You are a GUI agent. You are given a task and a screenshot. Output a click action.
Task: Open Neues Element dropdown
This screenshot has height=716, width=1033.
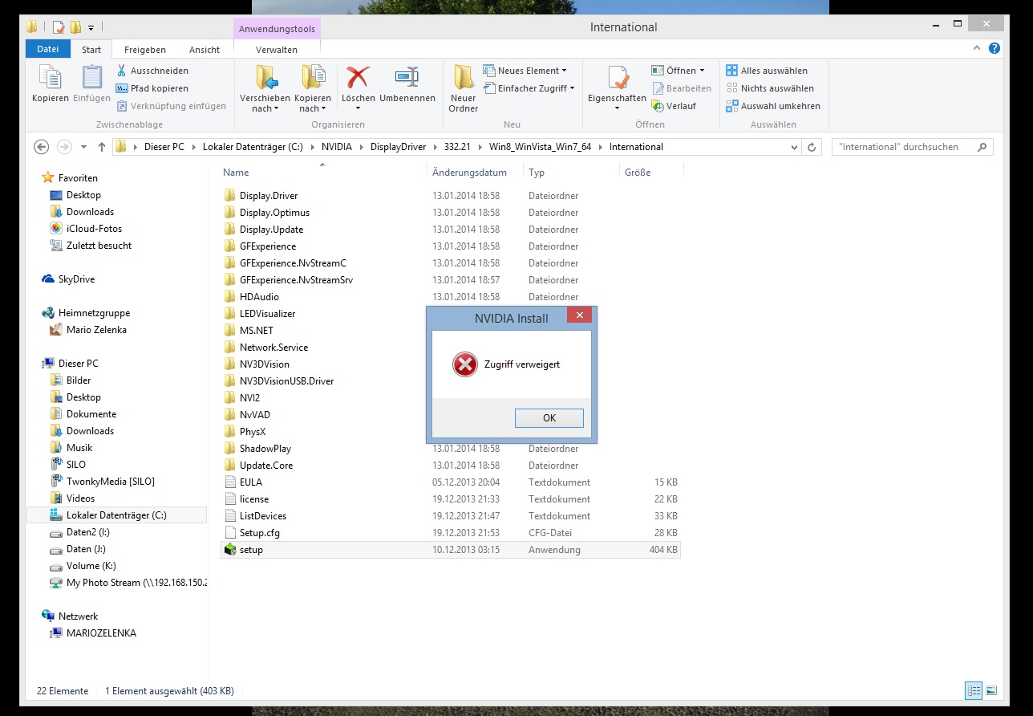(x=525, y=71)
